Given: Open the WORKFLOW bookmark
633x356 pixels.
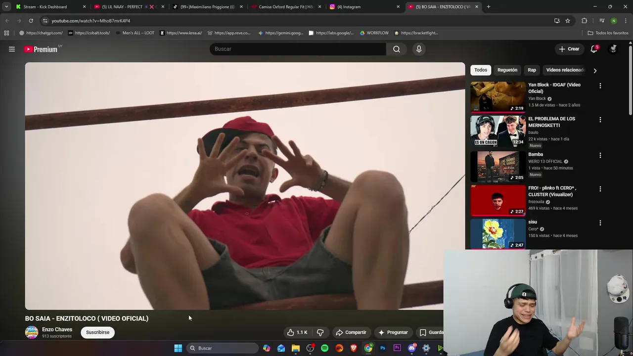Looking at the screenshot, I should (374, 33).
